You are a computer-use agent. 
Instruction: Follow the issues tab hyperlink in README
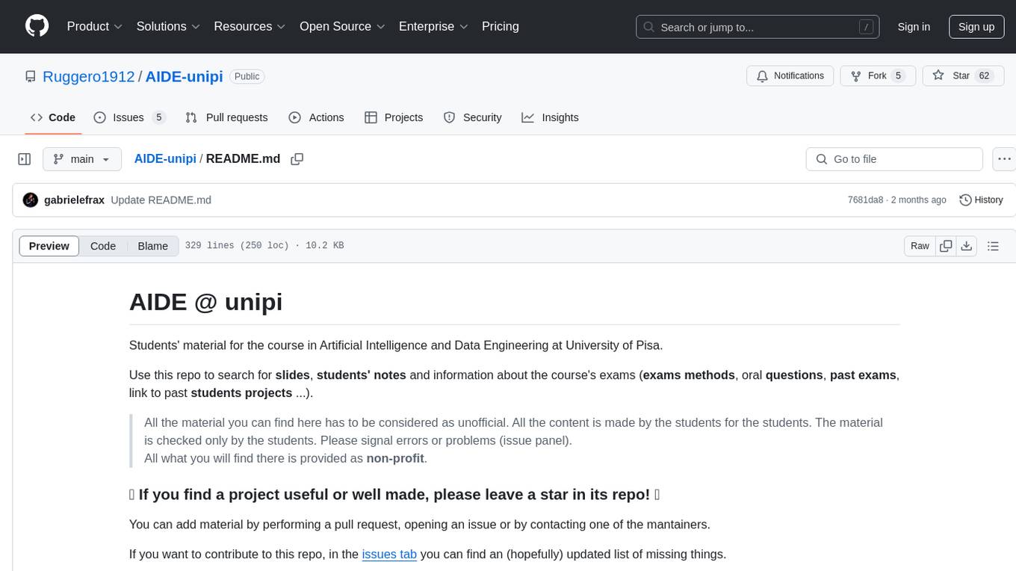(x=389, y=554)
